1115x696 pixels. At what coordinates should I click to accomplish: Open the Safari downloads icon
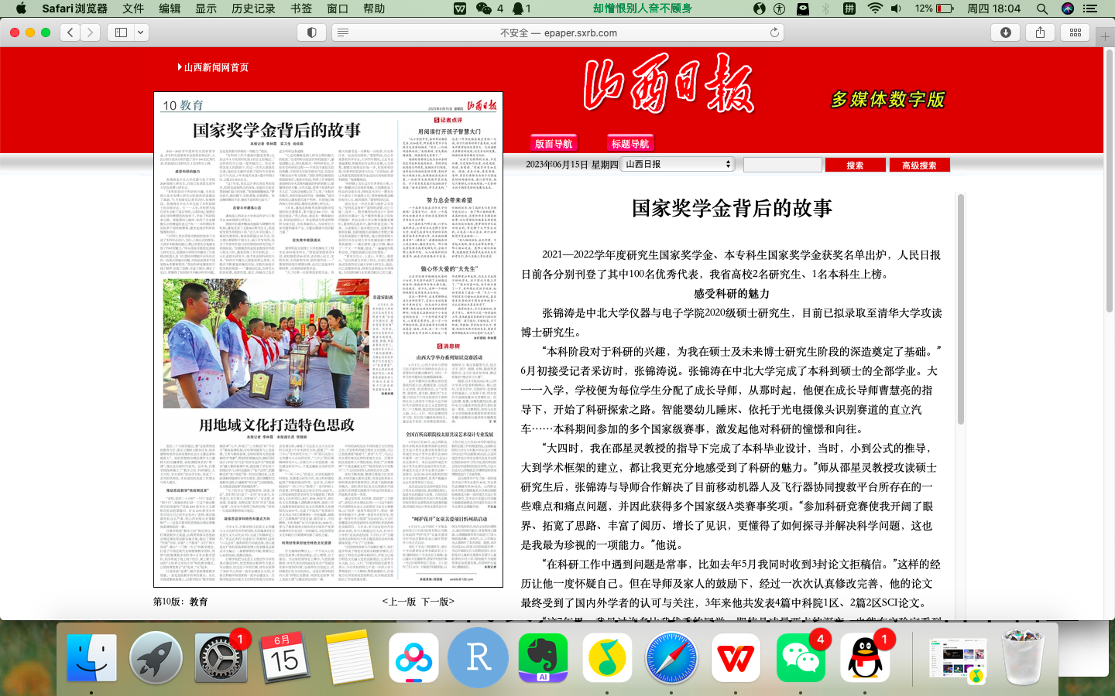pos(1006,32)
